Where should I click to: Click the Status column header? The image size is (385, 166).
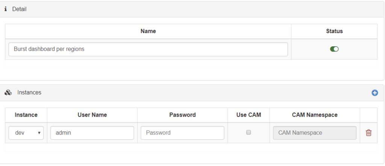coord(334,31)
